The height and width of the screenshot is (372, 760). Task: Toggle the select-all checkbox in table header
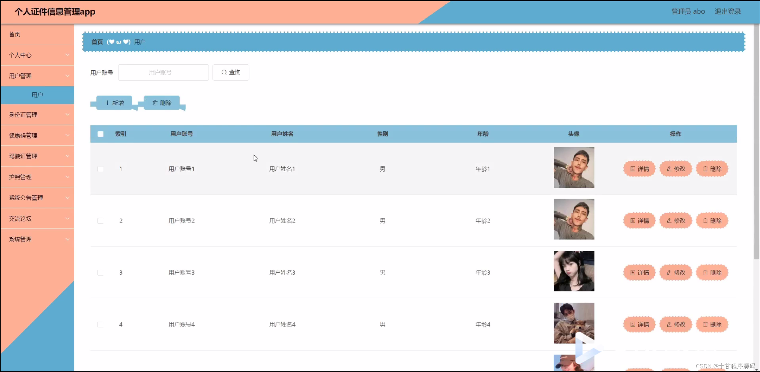[101, 134]
